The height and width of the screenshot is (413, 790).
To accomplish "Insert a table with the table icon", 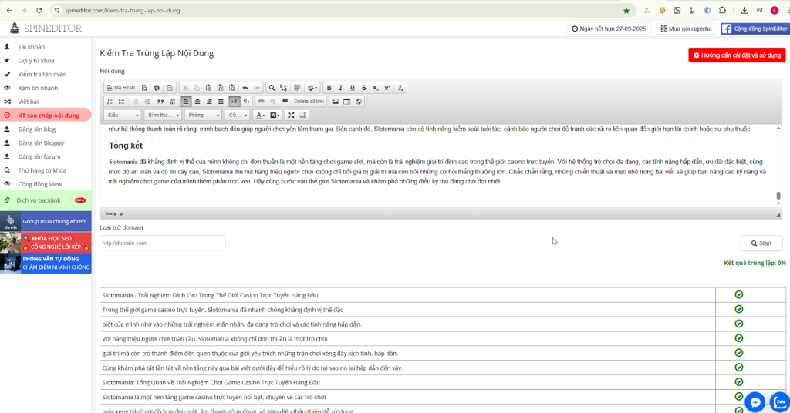I will (x=347, y=102).
